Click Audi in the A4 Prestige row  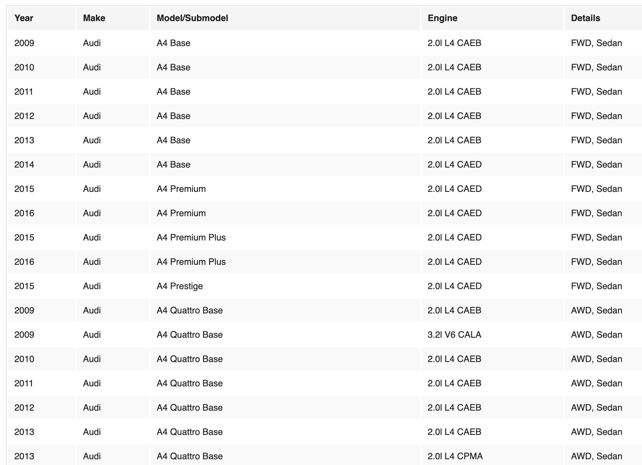[92, 286]
